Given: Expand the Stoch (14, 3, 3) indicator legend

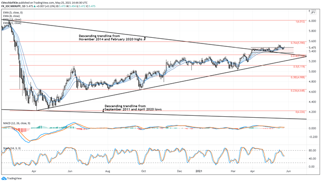Looking at the screenshot, I should point(12,148).
